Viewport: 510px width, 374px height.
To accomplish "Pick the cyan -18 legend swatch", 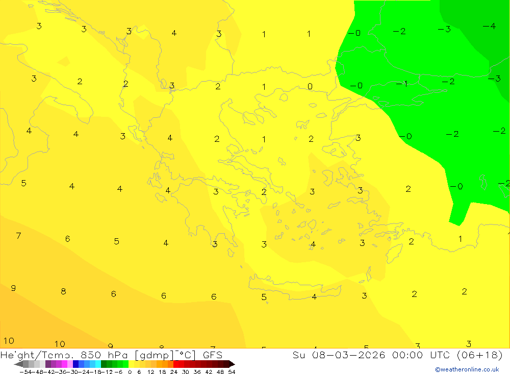I will pos(98,364).
